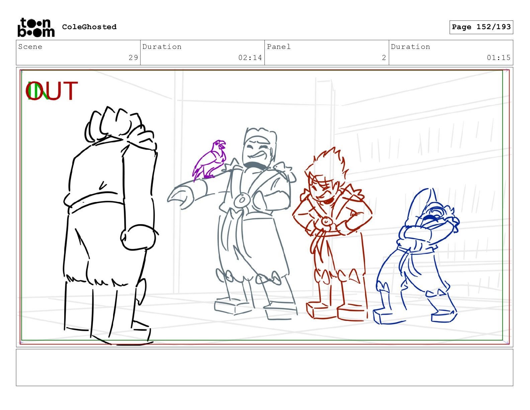The height and width of the screenshot is (410, 530).
Task: Click the Page 152/193 indicator box
Action: pos(481,27)
